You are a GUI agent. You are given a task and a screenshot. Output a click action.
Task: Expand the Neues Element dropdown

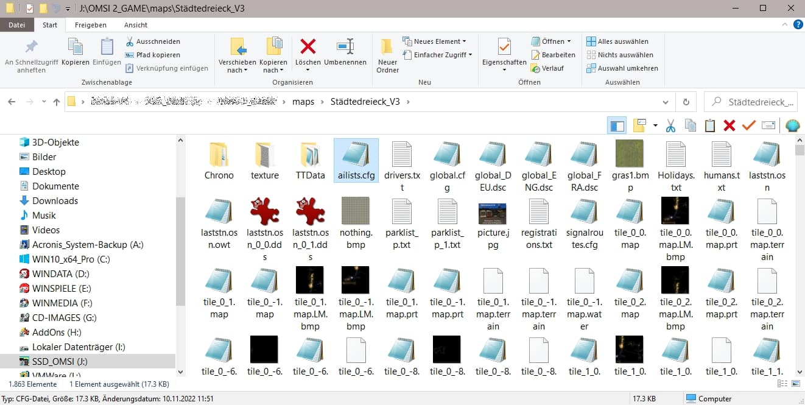(434, 41)
